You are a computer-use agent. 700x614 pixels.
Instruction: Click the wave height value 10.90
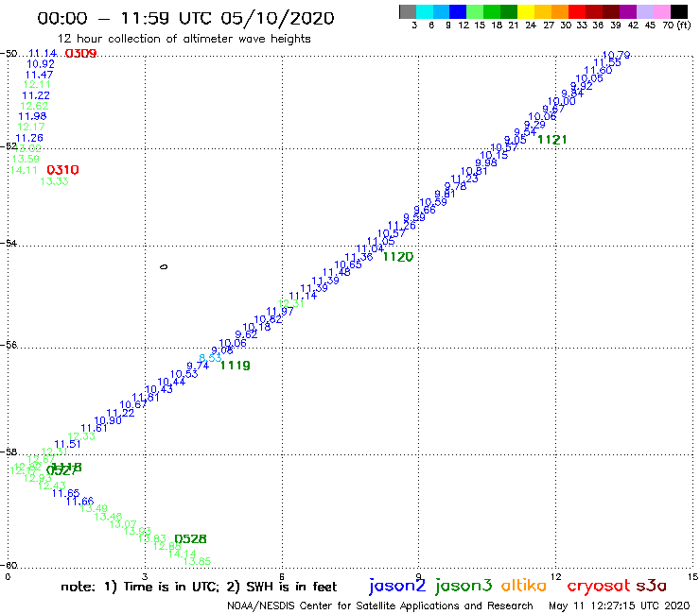(x=108, y=420)
